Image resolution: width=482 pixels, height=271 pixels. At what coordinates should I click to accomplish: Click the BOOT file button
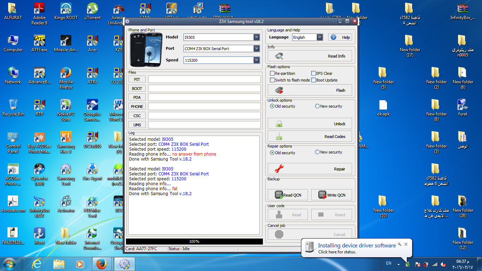(137, 89)
